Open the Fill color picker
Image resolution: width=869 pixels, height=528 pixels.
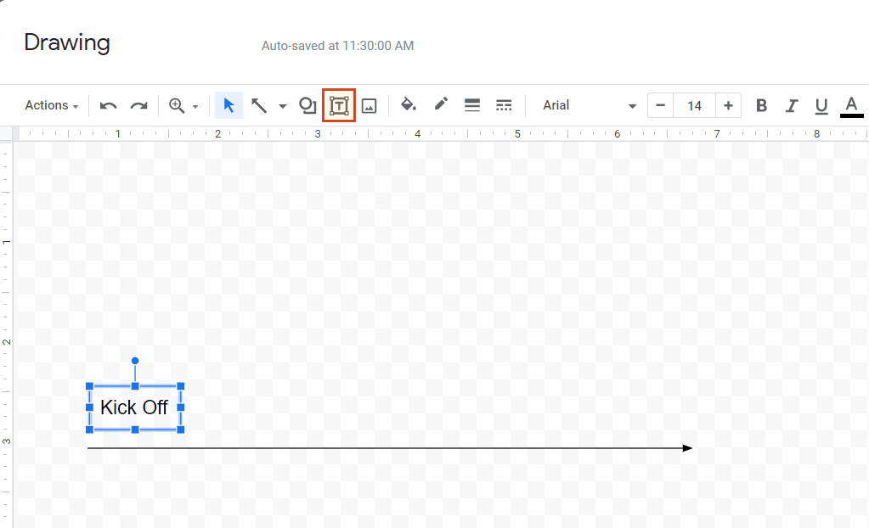pos(408,105)
